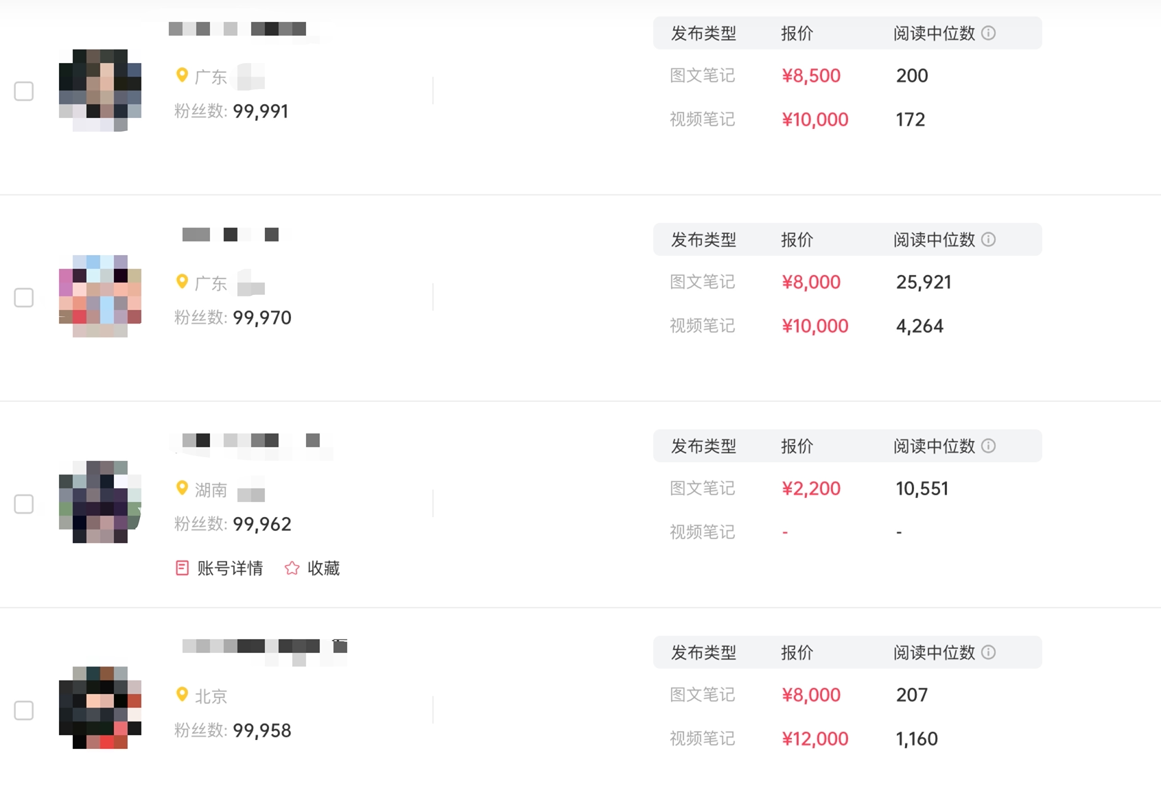
Task: Tick checkbox for account with 99,970 followers
Action: [x=24, y=298]
